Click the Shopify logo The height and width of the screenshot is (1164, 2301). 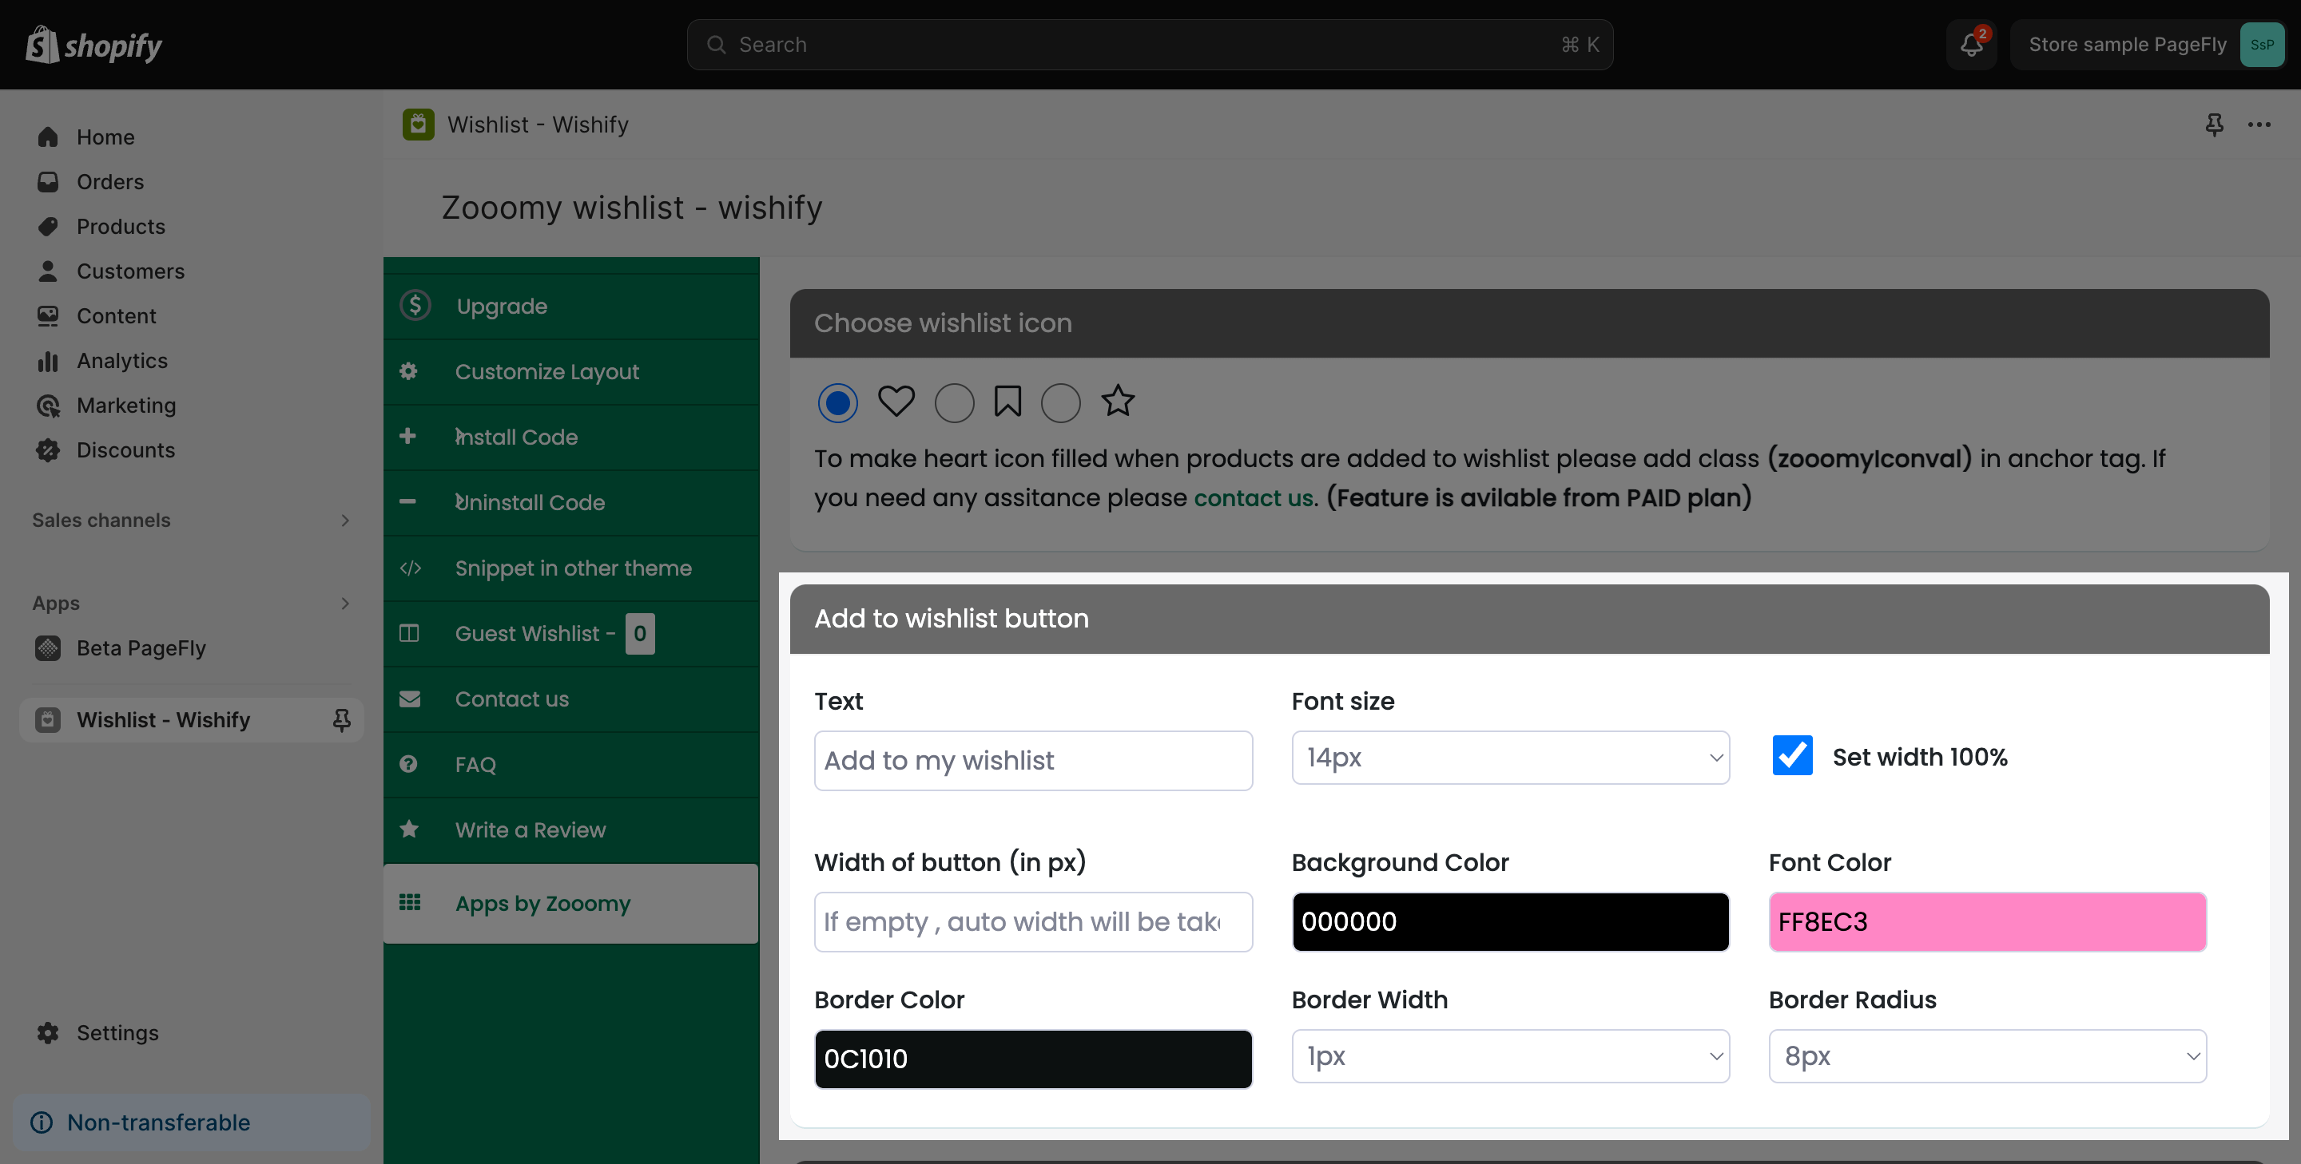coord(93,45)
